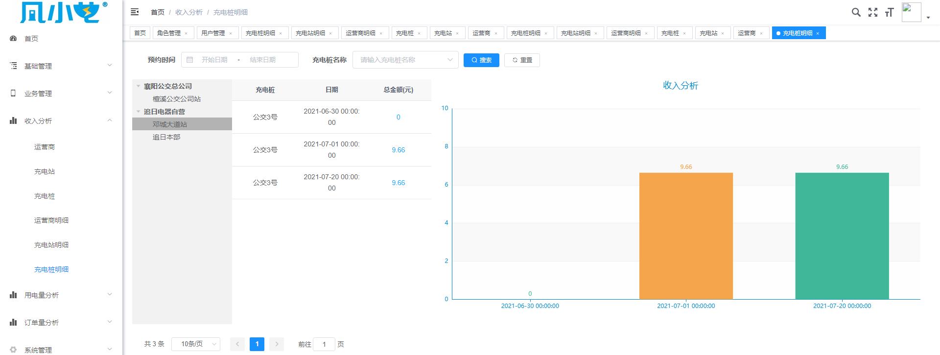Toggle fullscreen mode icon
Screen dimensions: 940x355
[872, 13]
